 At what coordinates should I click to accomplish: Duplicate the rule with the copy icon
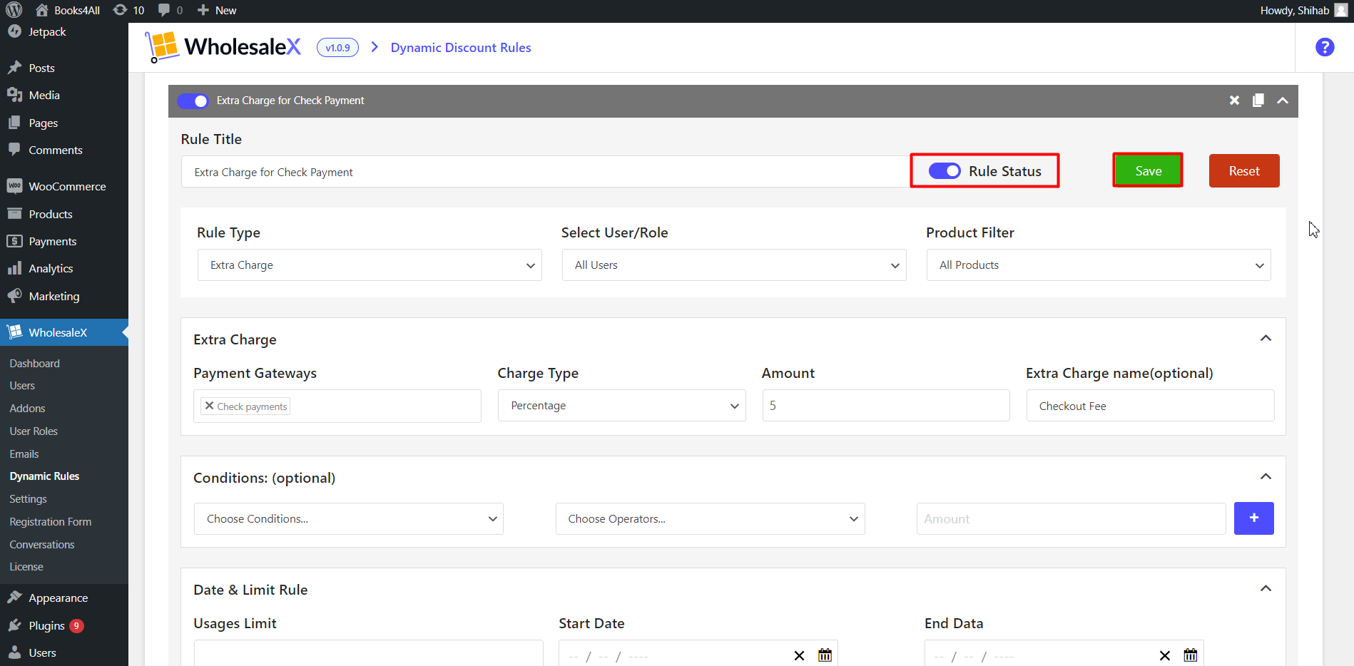tap(1258, 101)
